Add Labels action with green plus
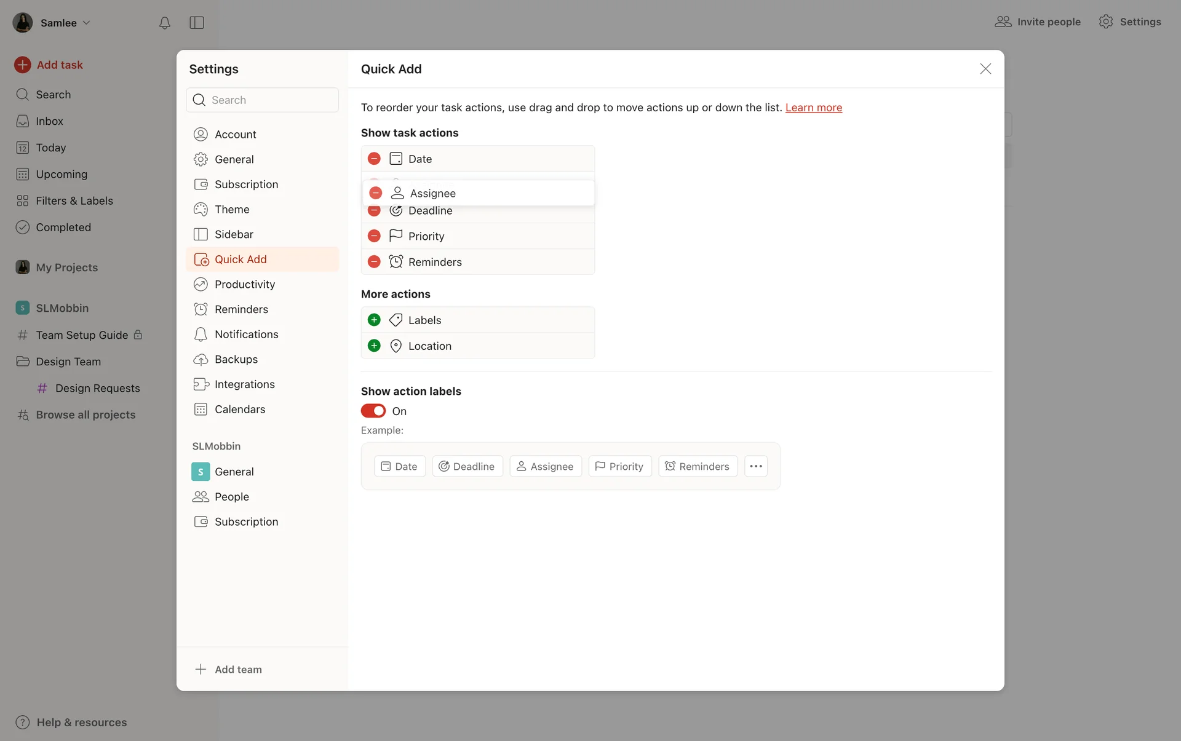This screenshot has height=741, width=1181. (x=374, y=320)
